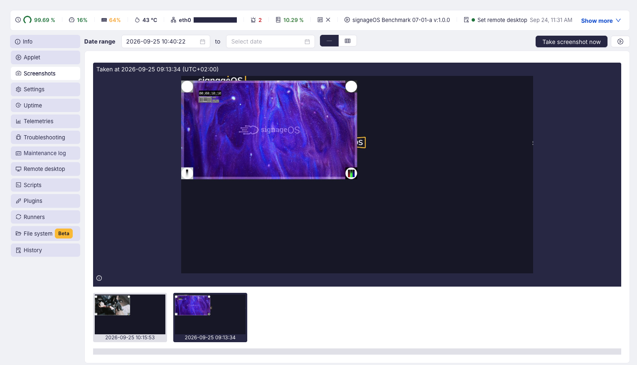Click the signageOS Benchmark 07-01-a applet name

(401, 20)
